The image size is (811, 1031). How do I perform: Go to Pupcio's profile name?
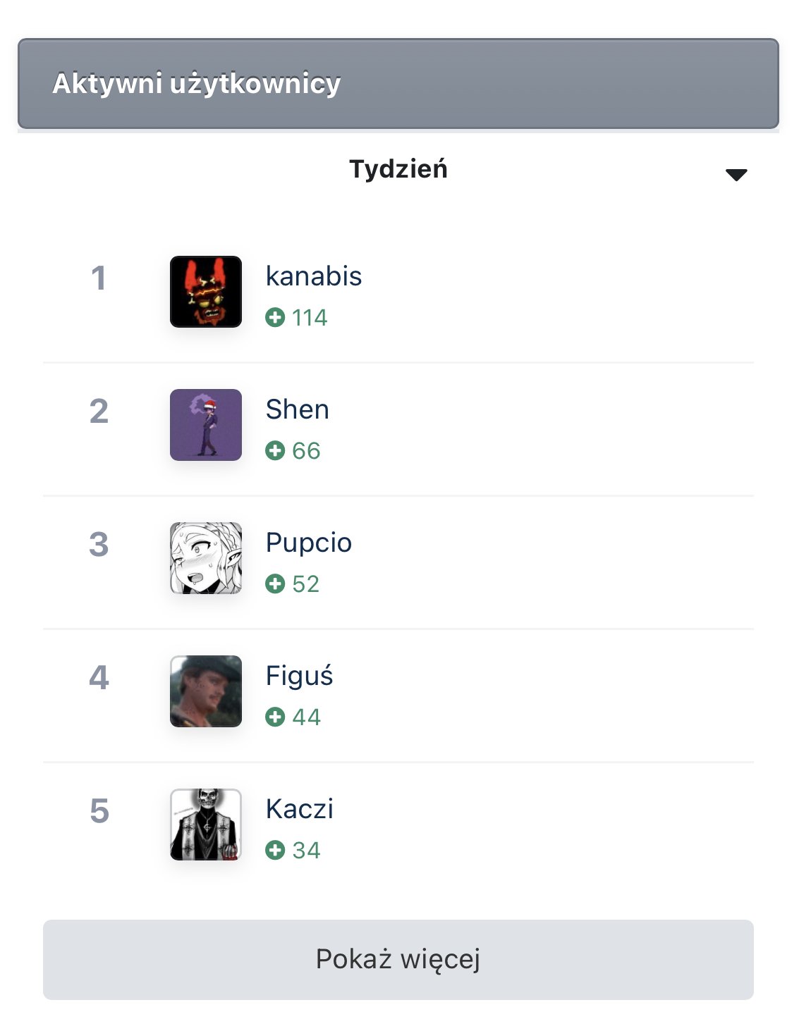[x=309, y=543]
